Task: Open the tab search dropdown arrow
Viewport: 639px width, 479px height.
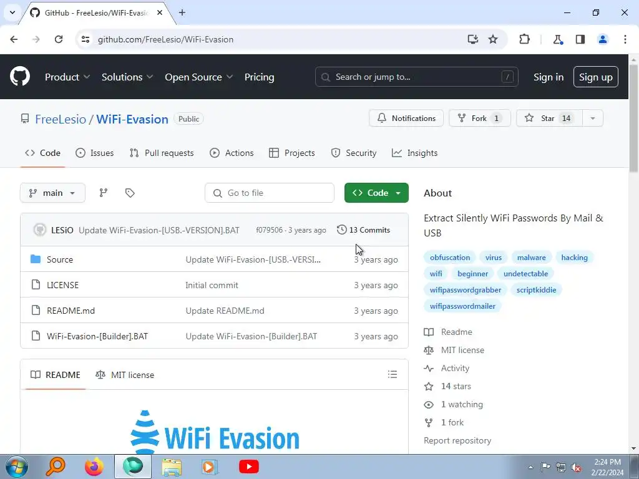Action: [12, 12]
